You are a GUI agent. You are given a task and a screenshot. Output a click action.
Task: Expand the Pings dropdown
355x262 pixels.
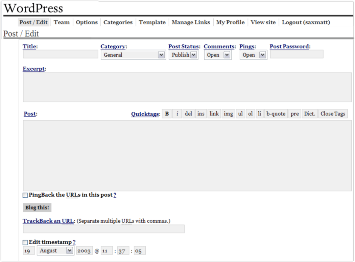[x=253, y=55]
